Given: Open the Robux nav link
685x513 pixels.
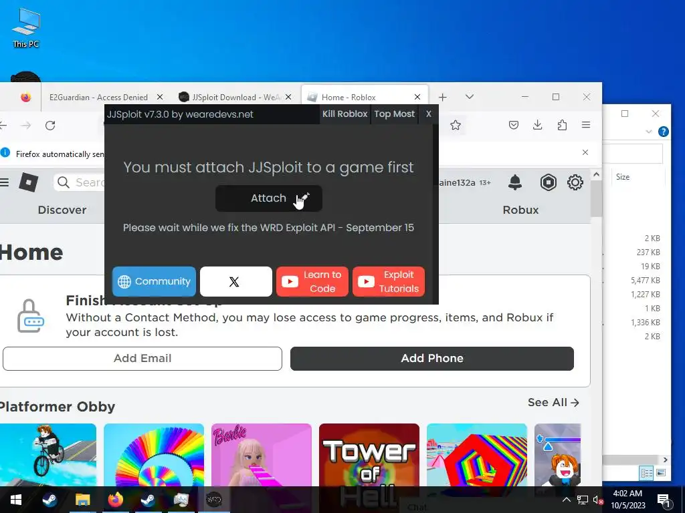Looking at the screenshot, I should pos(520,210).
